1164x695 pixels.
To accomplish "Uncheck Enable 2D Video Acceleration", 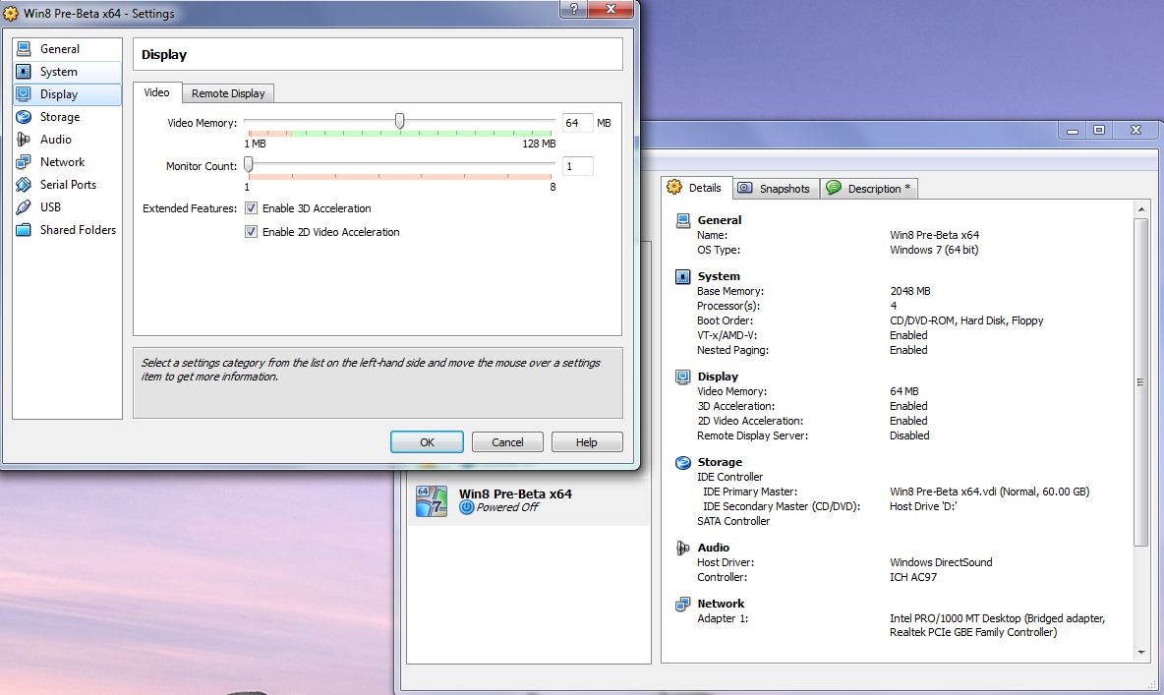I will pos(252,232).
